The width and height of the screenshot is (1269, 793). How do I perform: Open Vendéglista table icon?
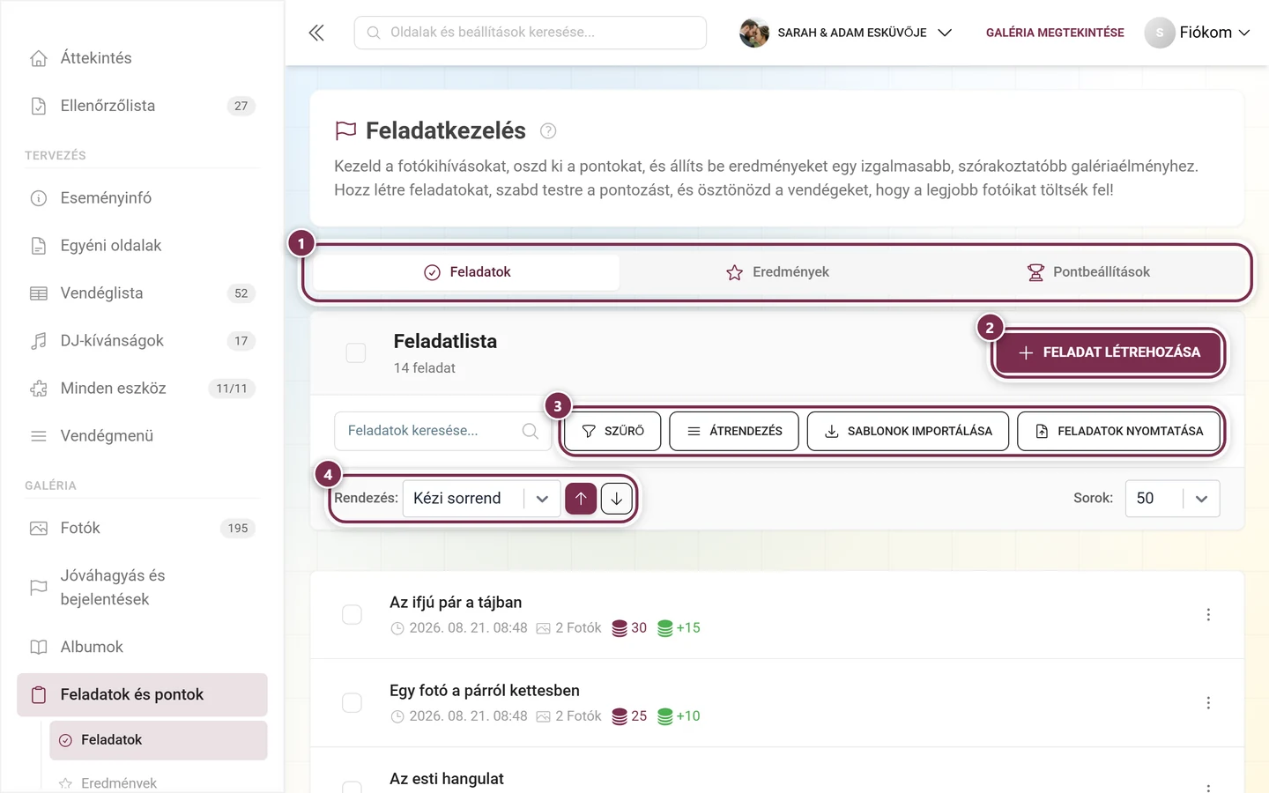[39, 293]
